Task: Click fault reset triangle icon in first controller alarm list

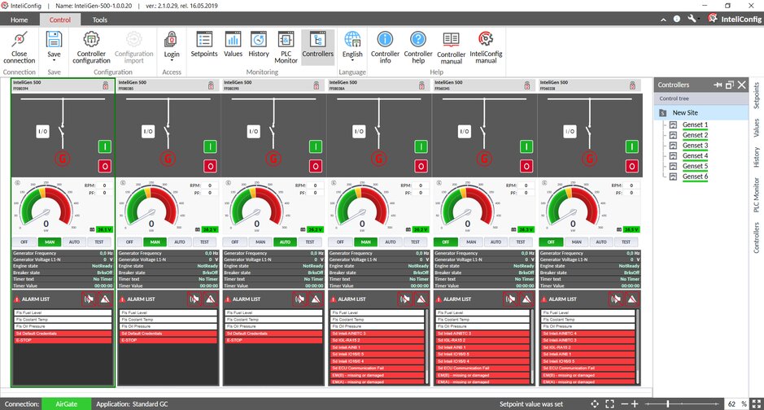Action: point(105,299)
